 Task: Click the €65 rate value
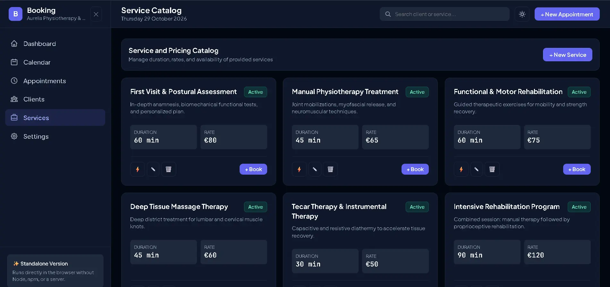pyautogui.click(x=372, y=140)
